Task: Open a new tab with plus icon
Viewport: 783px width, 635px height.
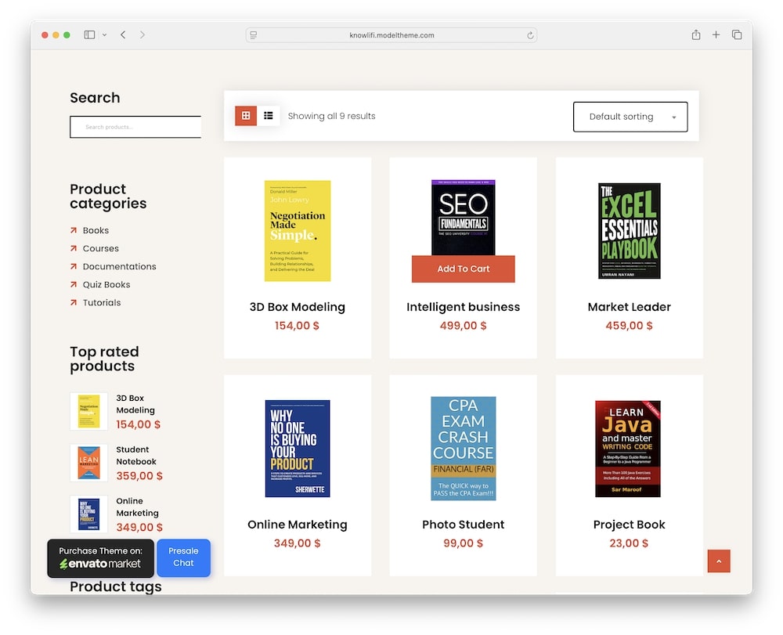Action: click(716, 34)
